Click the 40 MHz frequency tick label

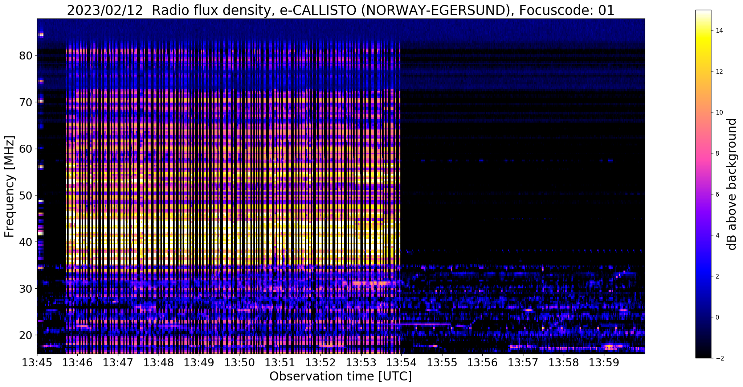coord(26,242)
